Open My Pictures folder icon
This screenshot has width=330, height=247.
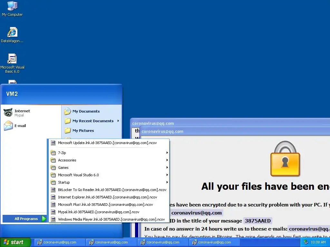[x=68, y=131]
